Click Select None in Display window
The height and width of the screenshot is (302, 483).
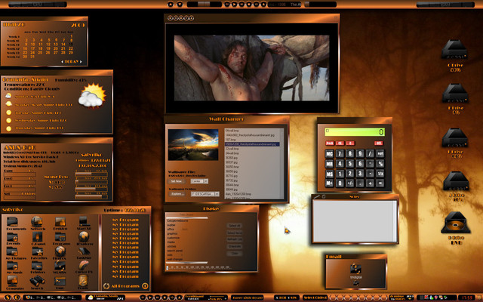[x=235, y=233]
